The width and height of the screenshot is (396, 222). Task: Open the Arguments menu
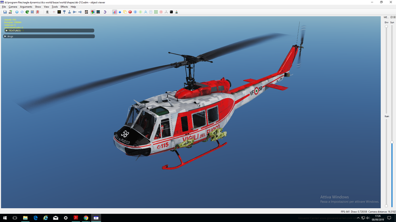point(26,7)
